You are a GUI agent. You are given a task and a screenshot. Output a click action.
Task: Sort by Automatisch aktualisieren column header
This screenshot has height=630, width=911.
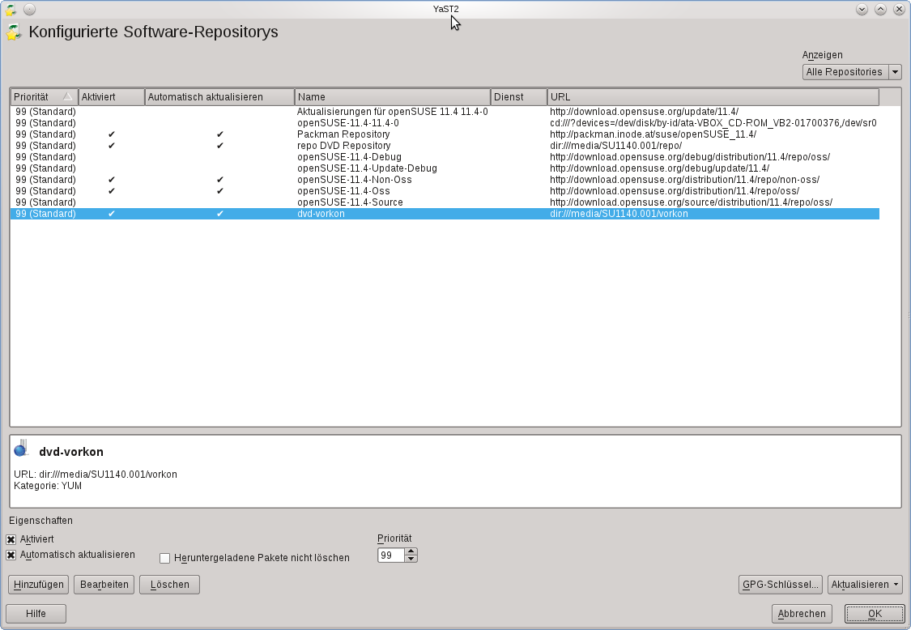tap(219, 97)
